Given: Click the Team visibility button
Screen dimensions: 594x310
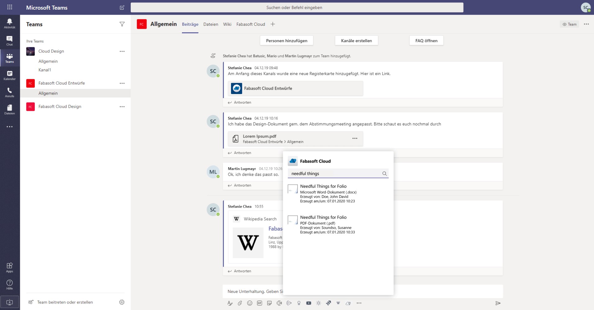Looking at the screenshot, I should (x=569, y=24).
